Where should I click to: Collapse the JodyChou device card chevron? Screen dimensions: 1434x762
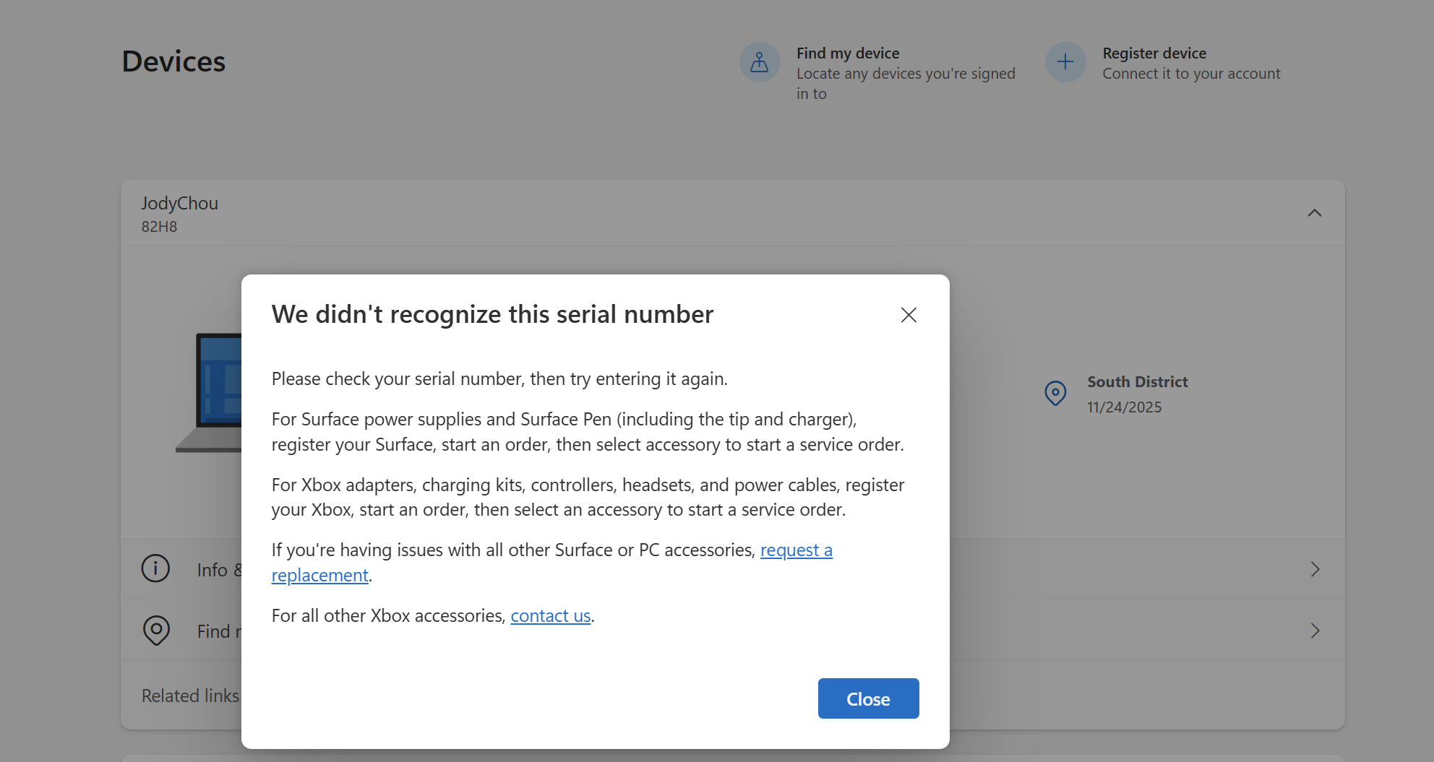1315,213
